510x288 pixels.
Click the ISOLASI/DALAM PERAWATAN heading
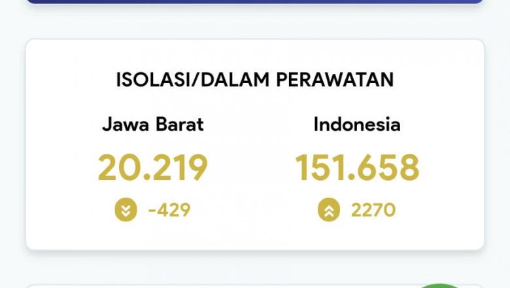click(x=255, y=80)
